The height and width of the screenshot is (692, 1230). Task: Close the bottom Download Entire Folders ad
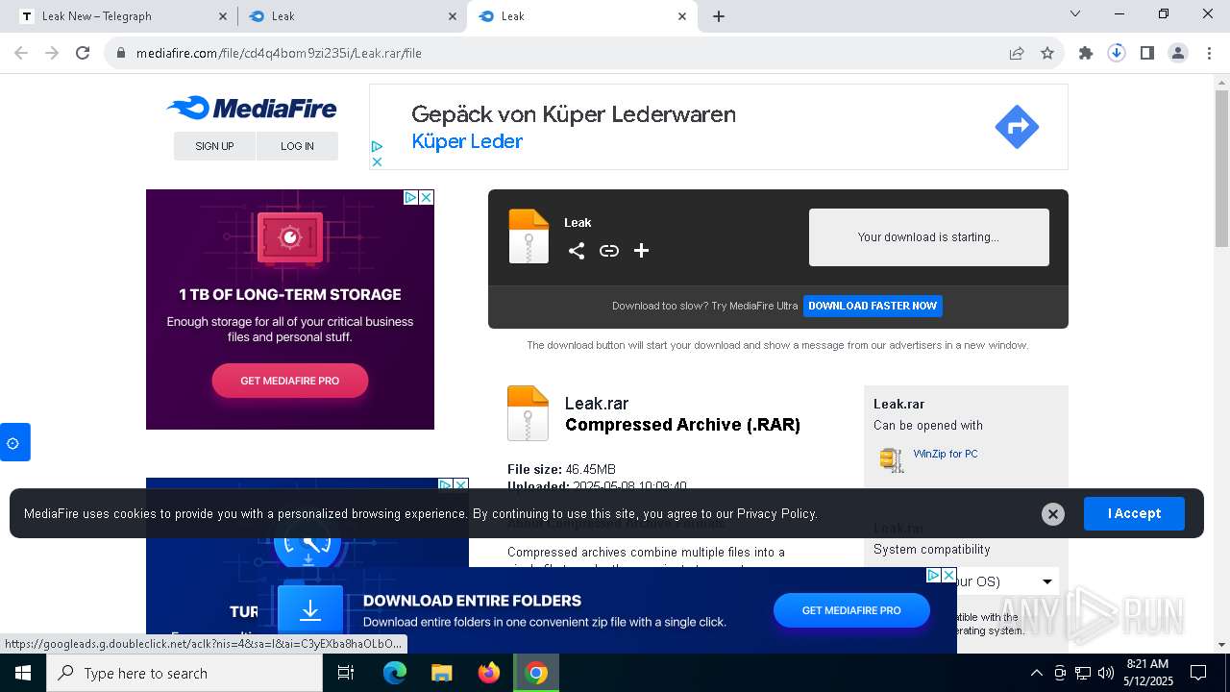(948, 575)
